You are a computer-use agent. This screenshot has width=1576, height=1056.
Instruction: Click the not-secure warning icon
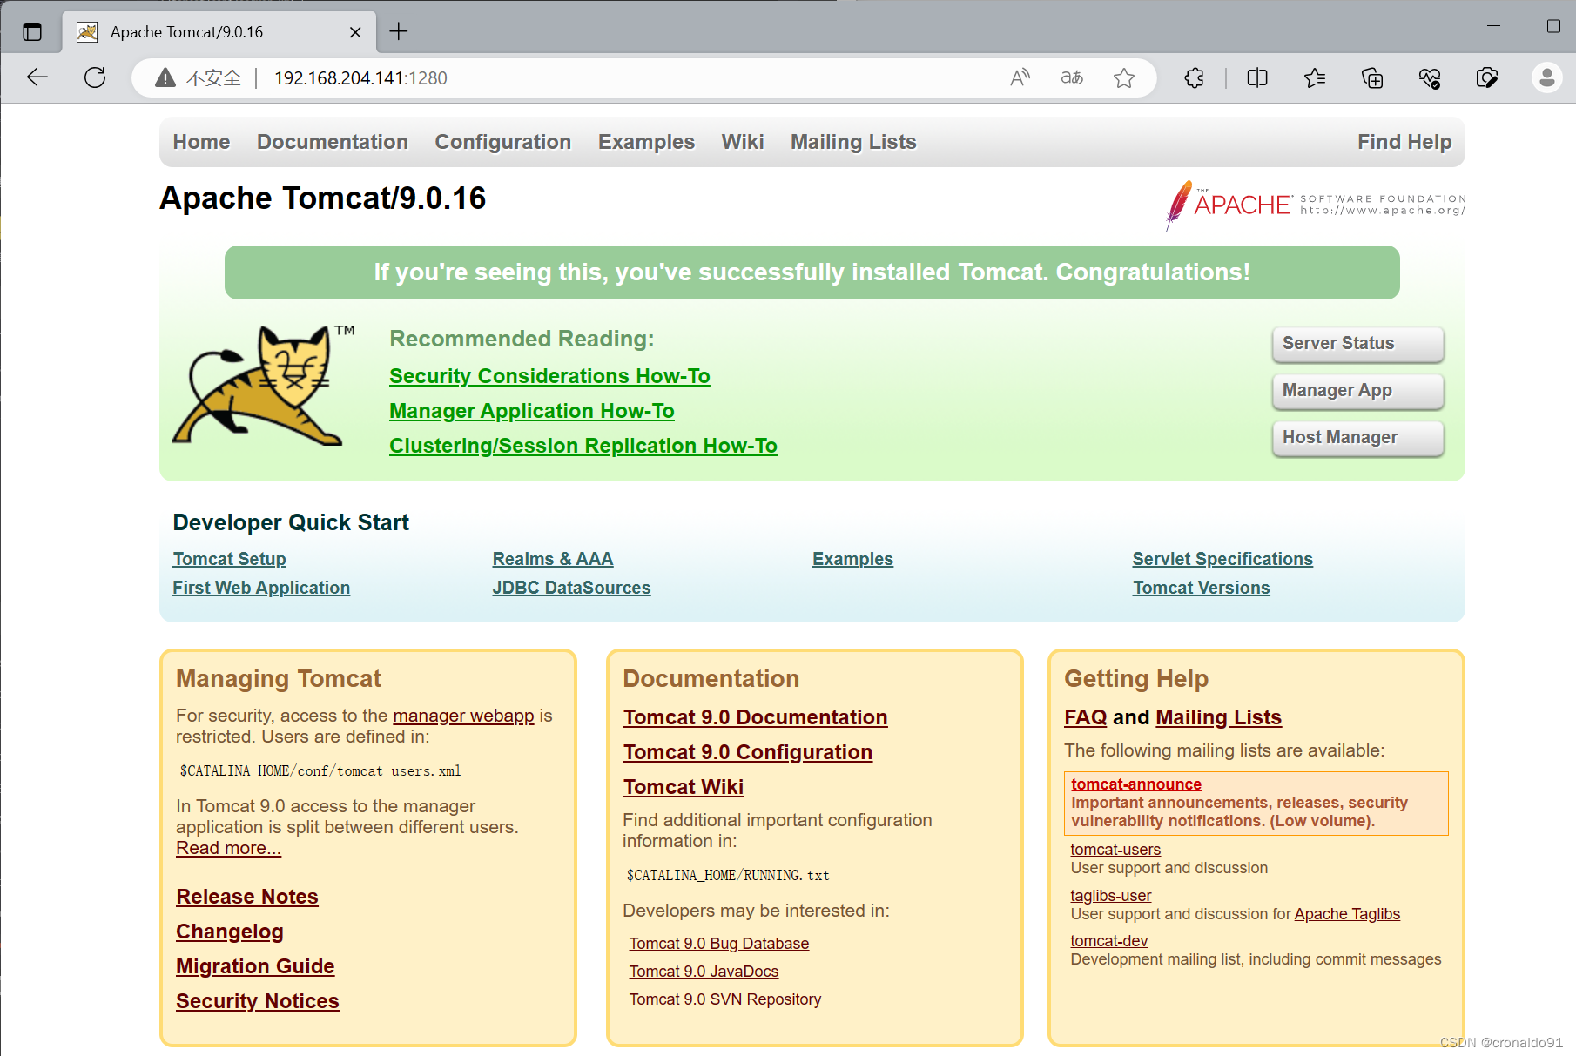point(165,78)
